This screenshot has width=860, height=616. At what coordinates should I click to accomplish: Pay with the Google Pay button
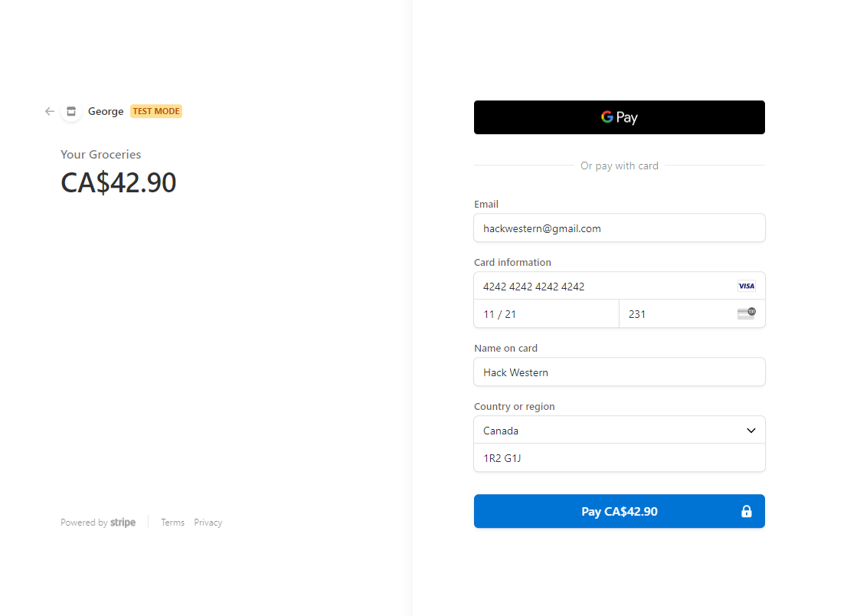620,117
